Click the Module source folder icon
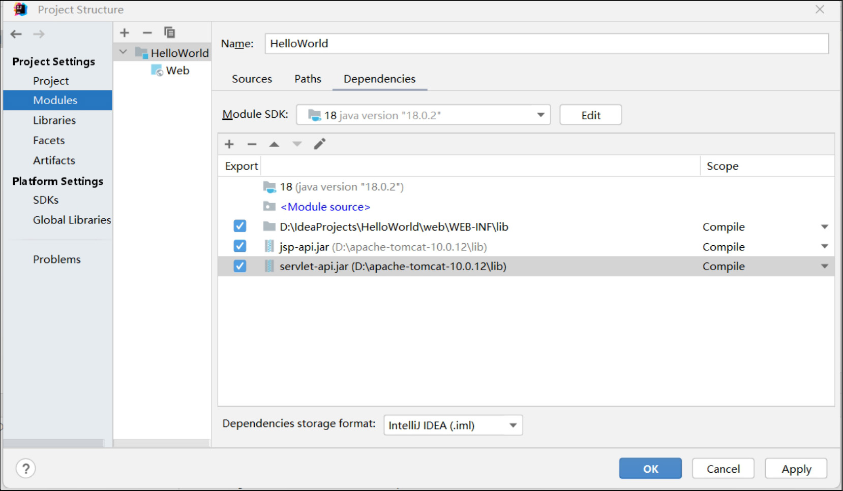 tap(269, 206)
